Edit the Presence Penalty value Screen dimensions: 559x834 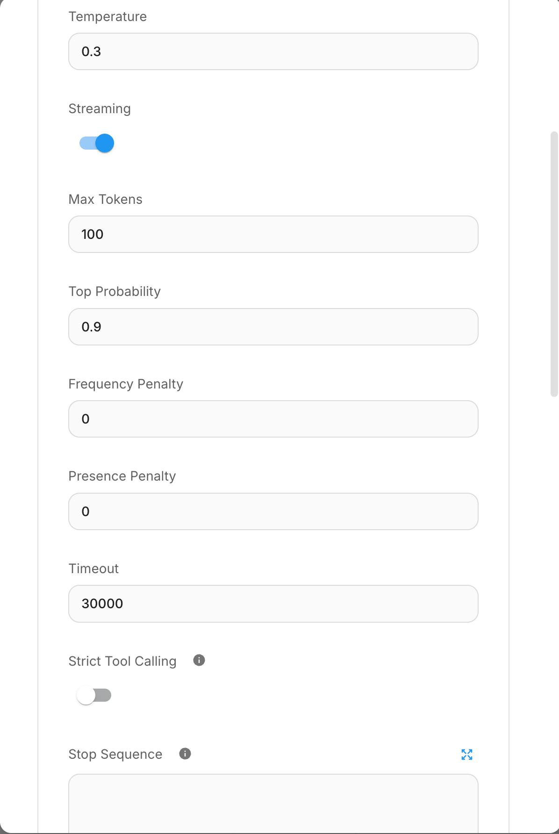273,511
